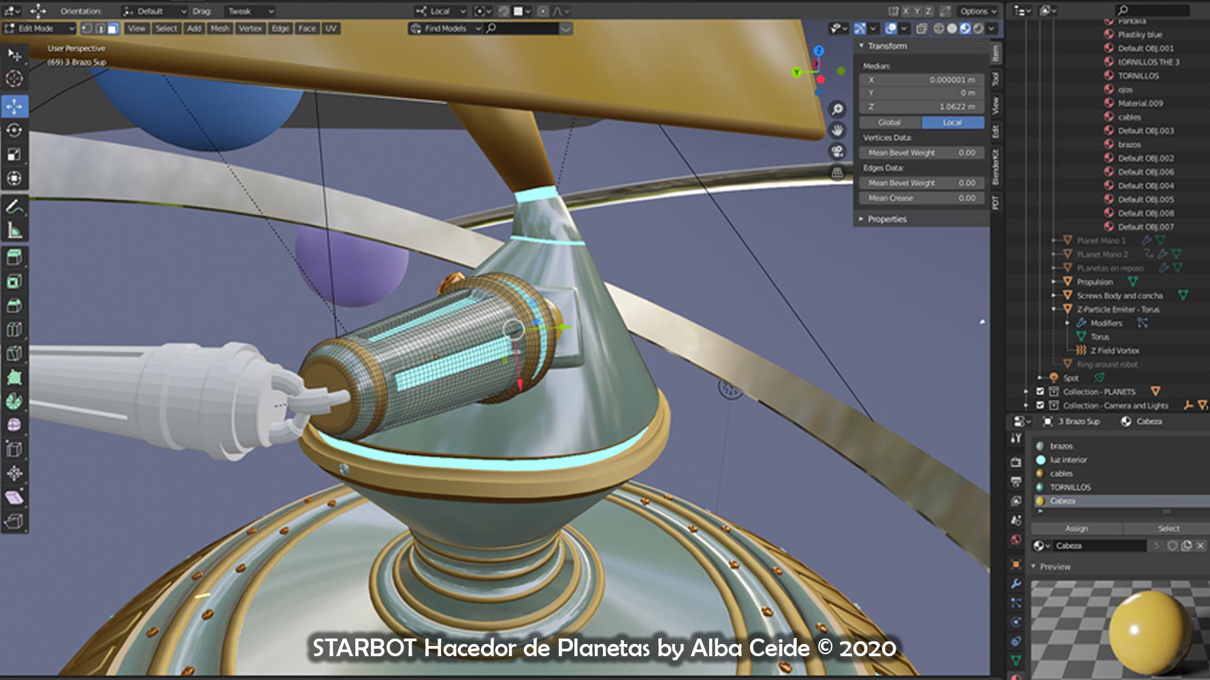Click the pan hand viewport icon
This screenshot has width=1210, height=680.
(x=837, y=130)
